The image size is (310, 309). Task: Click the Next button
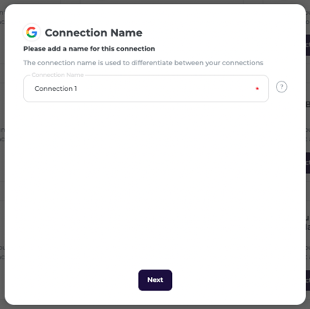pyautogui.click(x=155, y=280)
